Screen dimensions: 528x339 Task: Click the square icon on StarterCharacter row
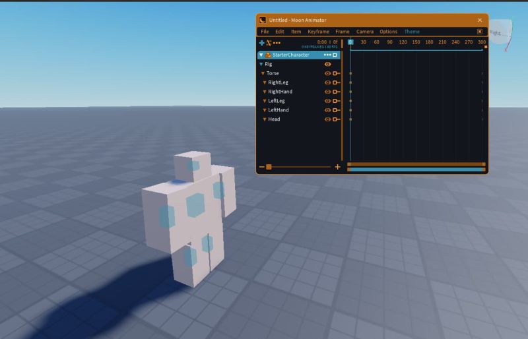point(335,55)
